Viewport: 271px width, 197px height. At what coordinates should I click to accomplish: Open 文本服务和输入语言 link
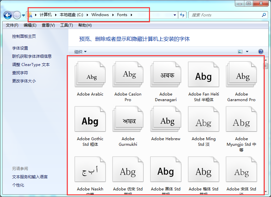pyautogui.click(x=30, y=177)
